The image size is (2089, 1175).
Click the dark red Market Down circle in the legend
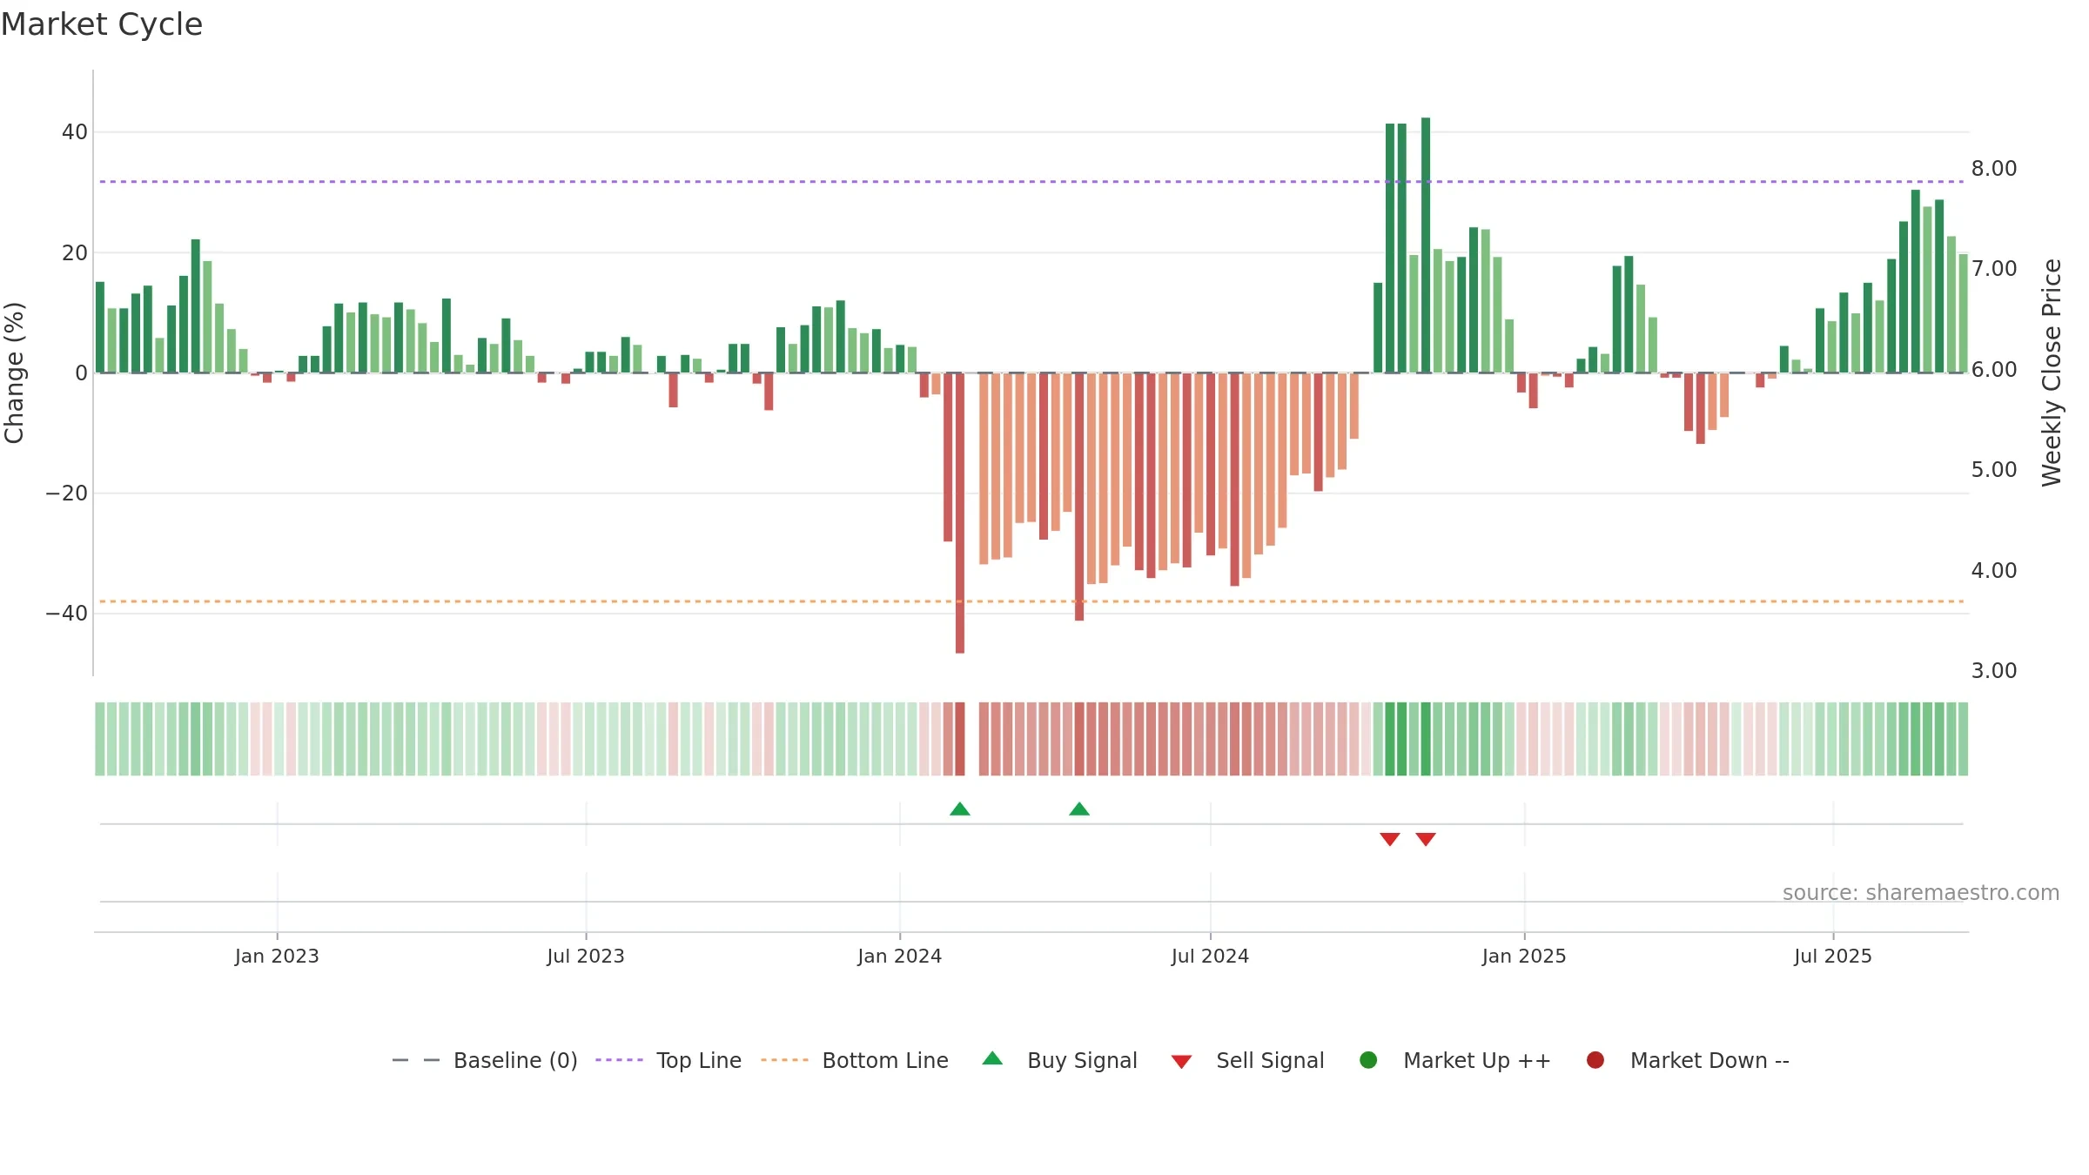coord(1595,1060)
